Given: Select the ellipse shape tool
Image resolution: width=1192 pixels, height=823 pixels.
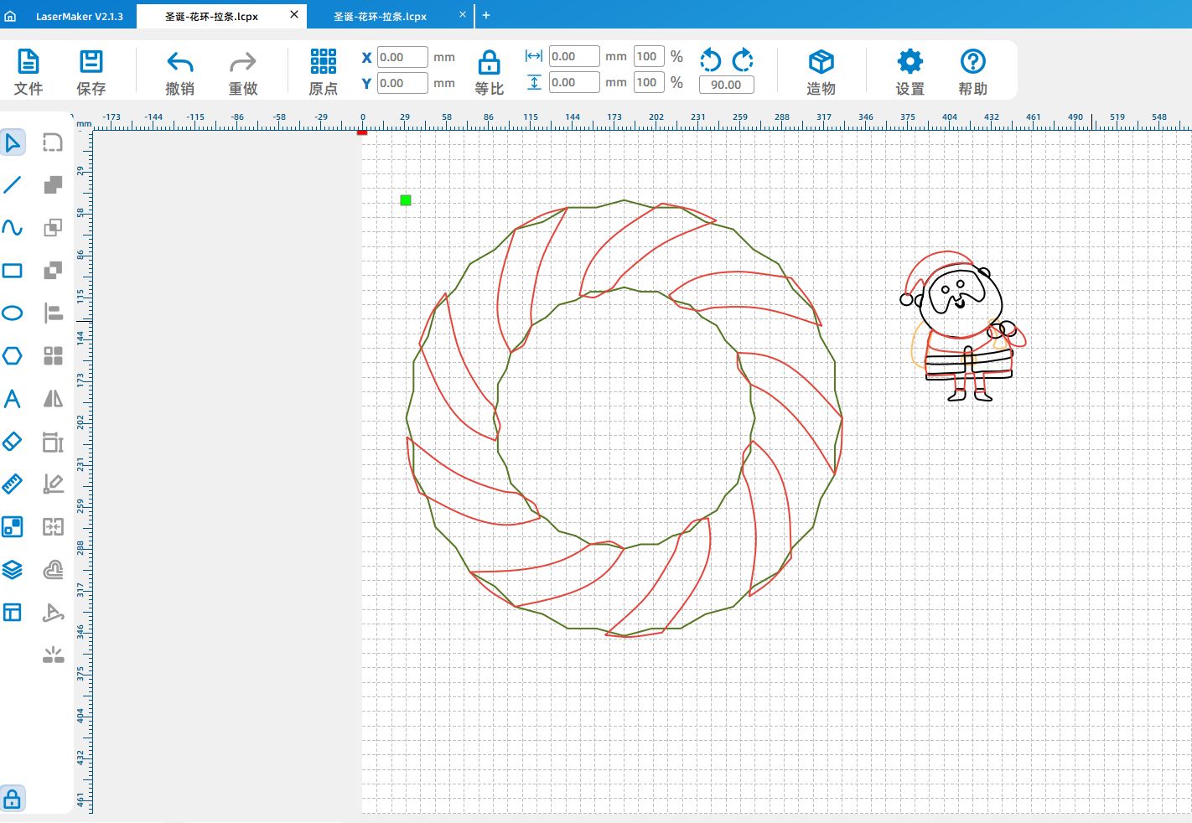Looking at the screenshot, I should (x=13, y=313).
